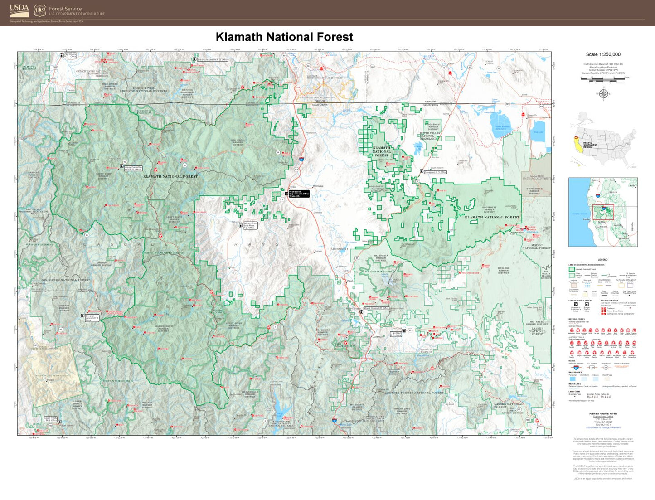Click the 'NATIONAL TRAILS' legend heading

point(577,319)
